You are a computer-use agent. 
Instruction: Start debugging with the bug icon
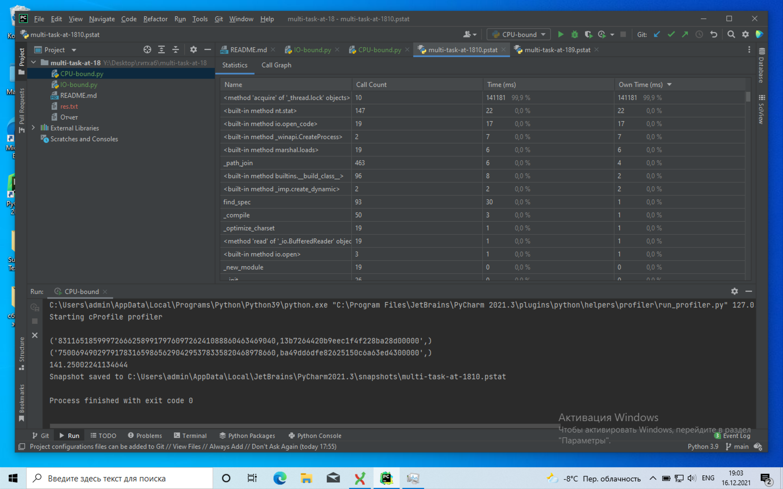coord(574,34)
